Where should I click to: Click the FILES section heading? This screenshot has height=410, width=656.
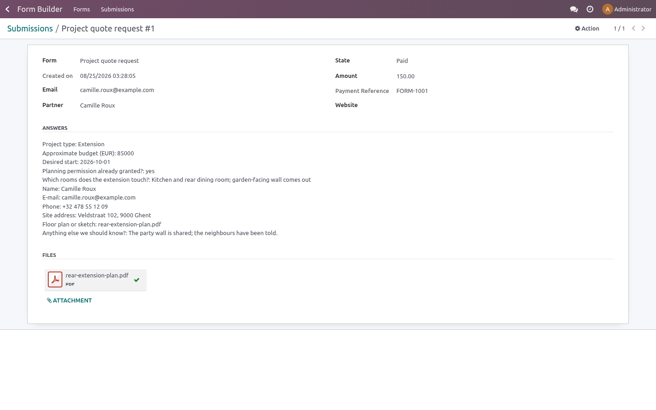(x=49, y=255)
